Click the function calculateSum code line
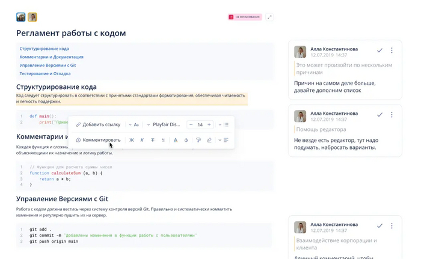Image resolution: width=421 pixels, height=259 pixels. [x=66, y=173]
